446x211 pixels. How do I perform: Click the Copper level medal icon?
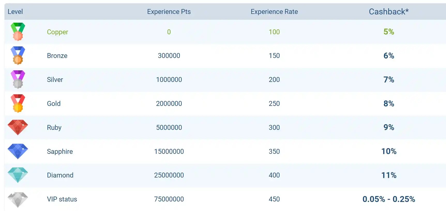pos(18,32)
